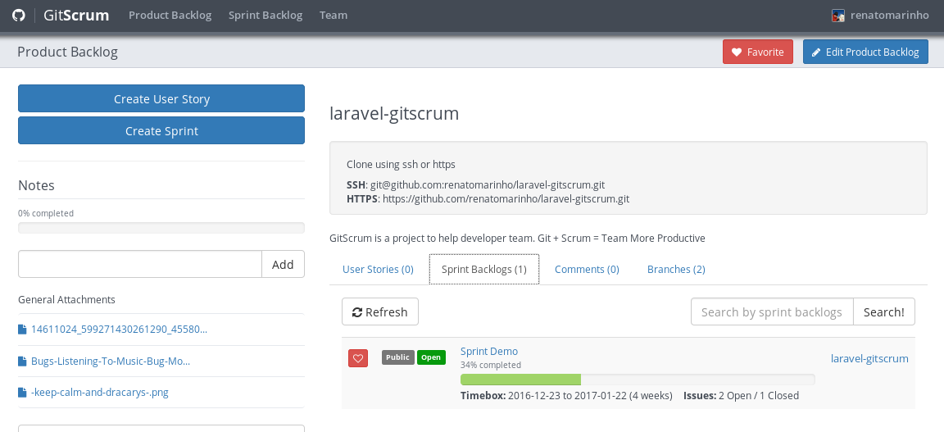944x432 pixels.
Task: Click the General Attachments label
Action: pyautogui.click(x=67, y=299)
